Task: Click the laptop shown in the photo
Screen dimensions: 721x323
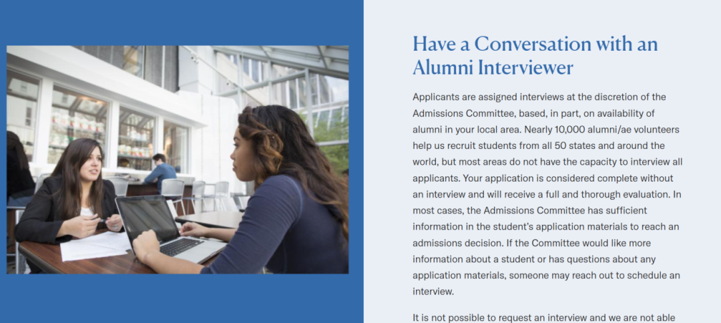Action: tap(167, 230)
